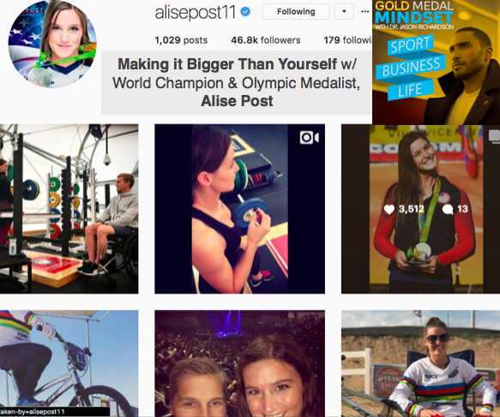
Task: Toggle the Following button
Action: pyautogui.click(x=296, y=12)
